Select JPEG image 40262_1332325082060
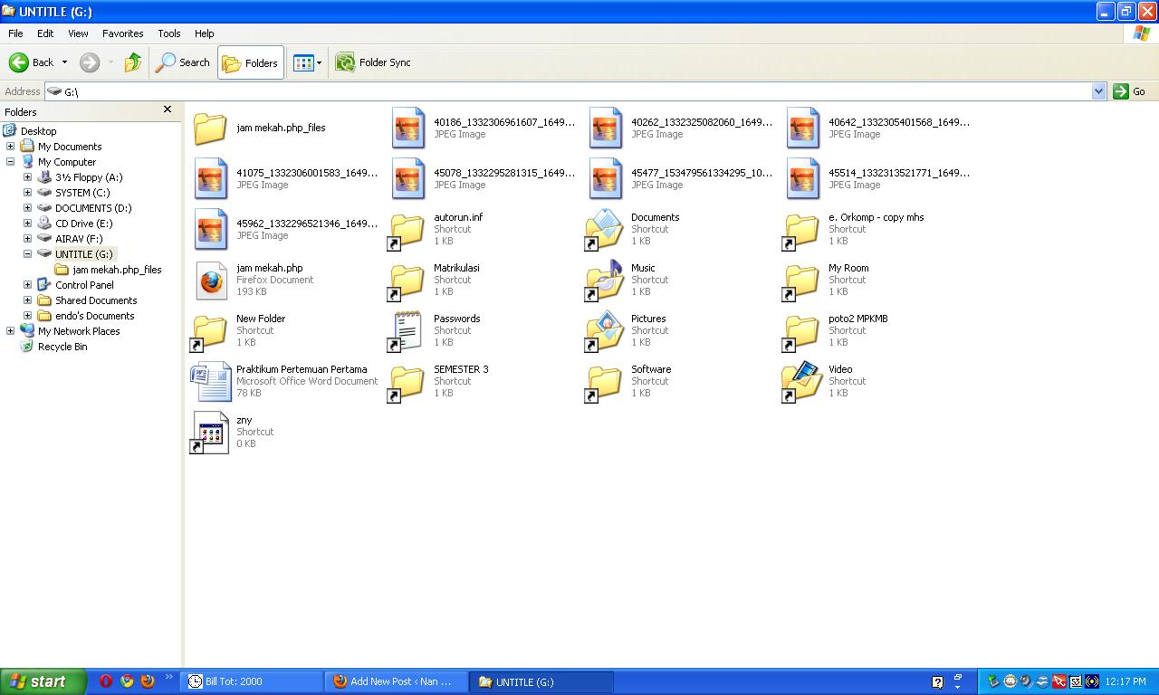1159x695 pixels. tap(605, 128)
